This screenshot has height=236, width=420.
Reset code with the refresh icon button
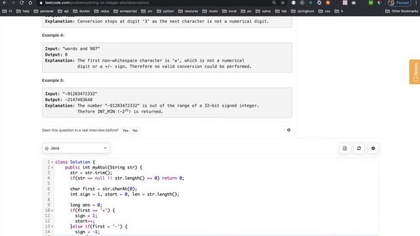[359, 148]
